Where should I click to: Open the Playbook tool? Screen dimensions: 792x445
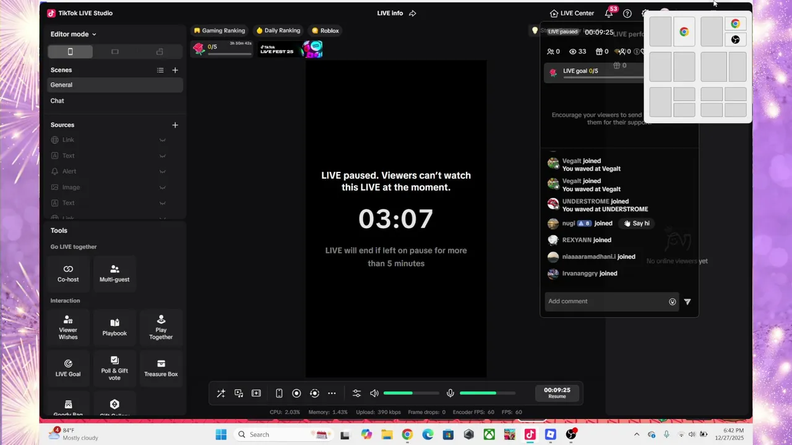114,326
